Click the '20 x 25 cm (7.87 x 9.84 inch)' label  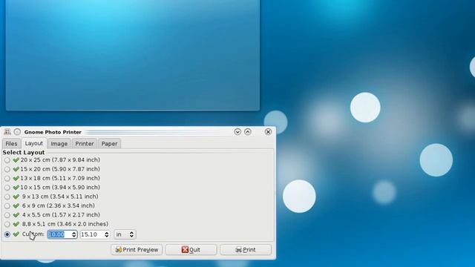(x=60, y=159)
